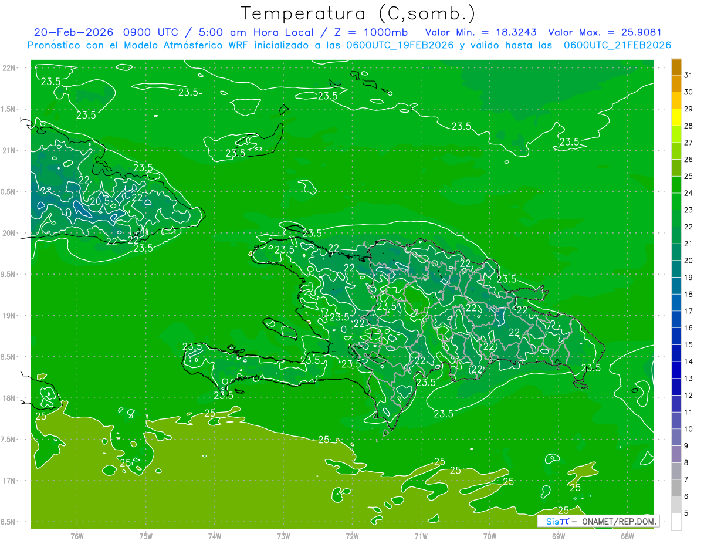
Task: Click the colorbar band between 25 and 26
Action: coord(676,168)
